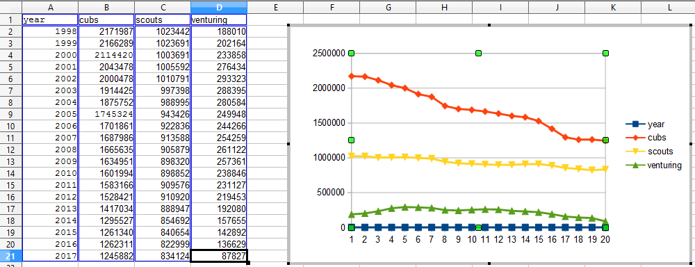695x267 pixels.
Task: Select cell with value 2171987
Action: pos(106,31)
